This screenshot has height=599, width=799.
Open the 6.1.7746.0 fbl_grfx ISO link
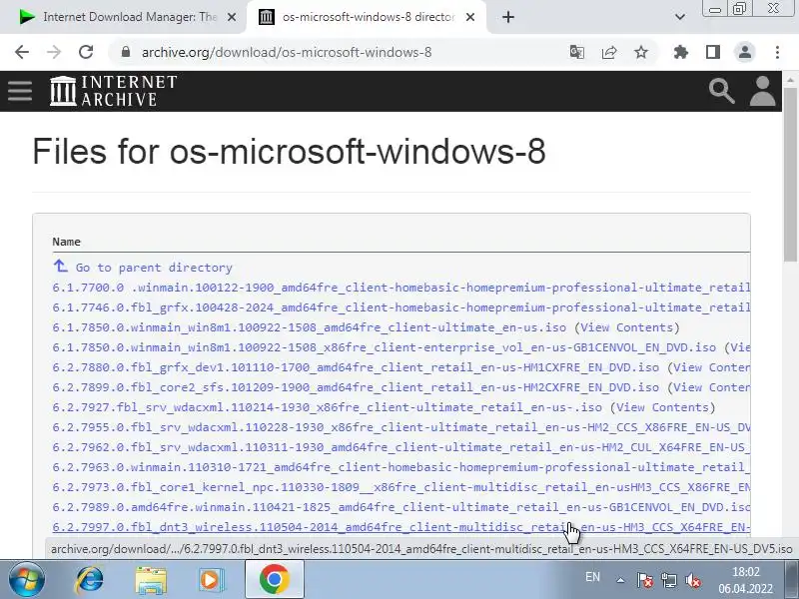[x=401, y=307]
